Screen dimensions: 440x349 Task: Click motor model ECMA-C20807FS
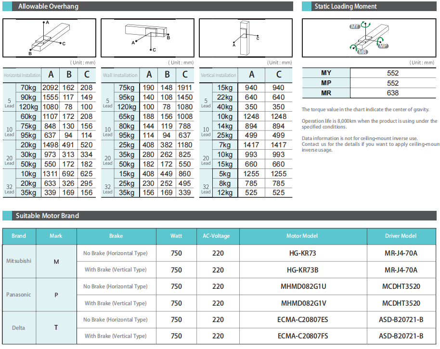(x=303, y=336)
